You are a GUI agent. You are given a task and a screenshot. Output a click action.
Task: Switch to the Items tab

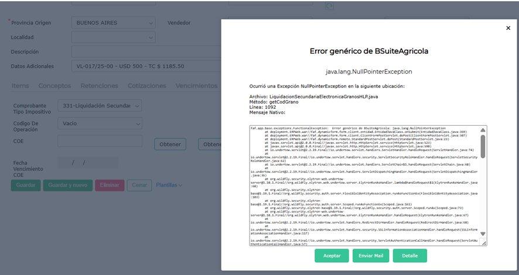click(20, 85)
